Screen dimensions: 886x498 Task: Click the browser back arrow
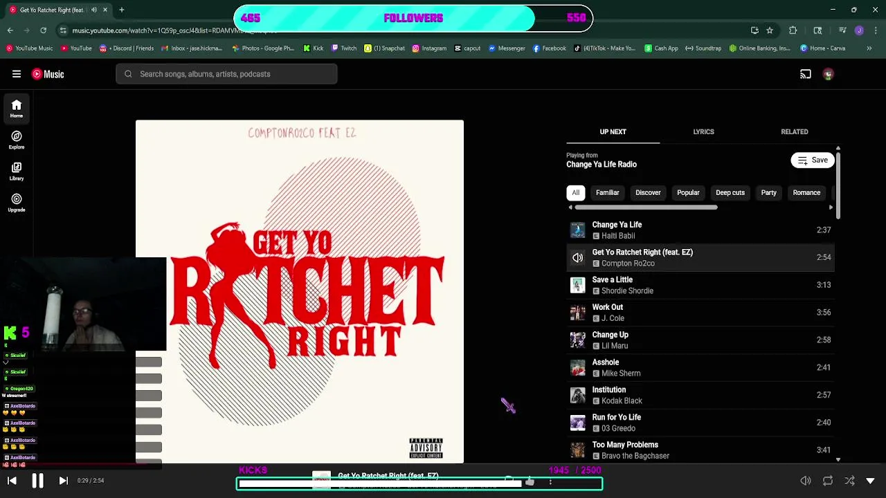10,30
